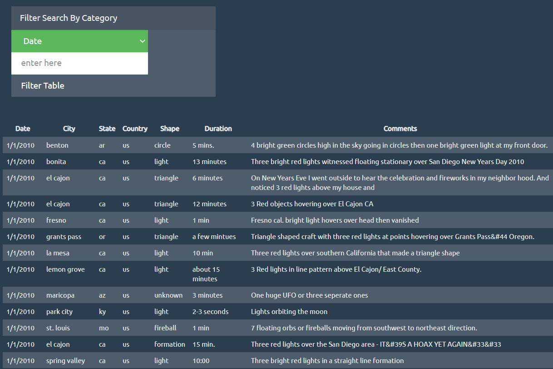Click the State column header

107,129
